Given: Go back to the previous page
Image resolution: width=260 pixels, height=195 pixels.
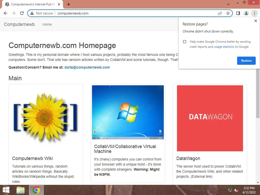Looking at the screenshot, I should (x=6, y=13).
